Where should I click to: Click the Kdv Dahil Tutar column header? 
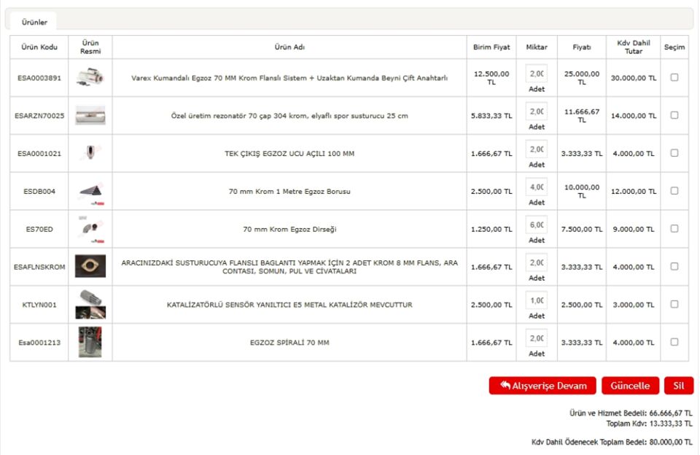(x=634, y=47)
